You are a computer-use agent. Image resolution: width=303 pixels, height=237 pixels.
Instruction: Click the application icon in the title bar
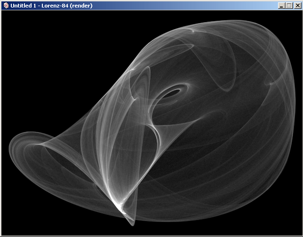coord(6,6)
